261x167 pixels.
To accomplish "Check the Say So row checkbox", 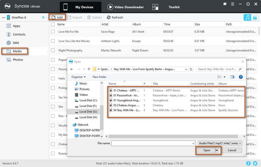I will coord(53,97).
